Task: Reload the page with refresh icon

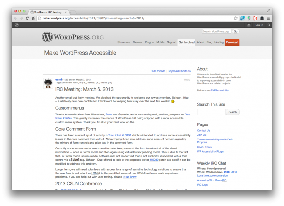Action: 27,18
